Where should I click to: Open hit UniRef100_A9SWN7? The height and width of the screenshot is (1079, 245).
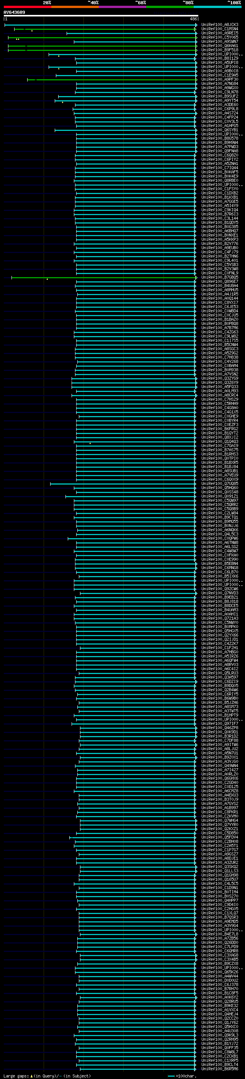point(220,41)
